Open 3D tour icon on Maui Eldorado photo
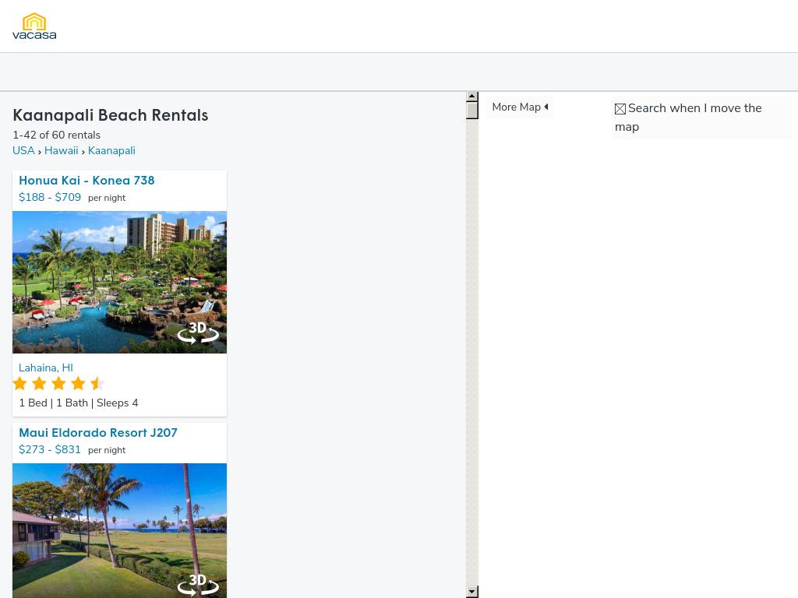 pos(198,584)
